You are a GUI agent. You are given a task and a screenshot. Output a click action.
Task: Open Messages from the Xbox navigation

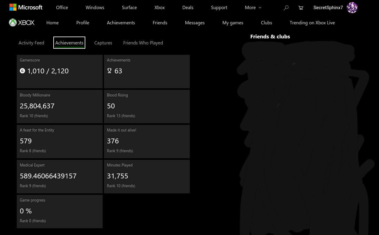pos(195,23)
